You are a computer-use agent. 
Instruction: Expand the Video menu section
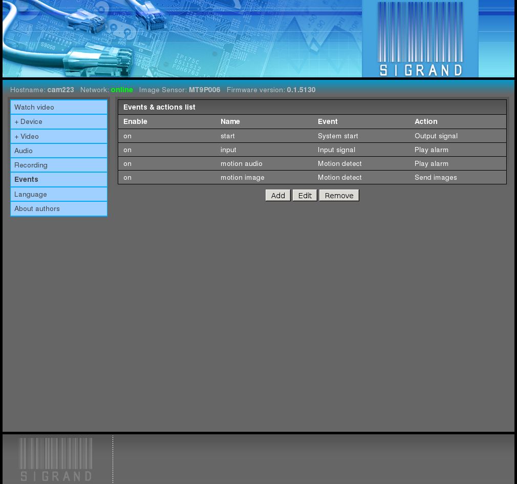[59, 136]
